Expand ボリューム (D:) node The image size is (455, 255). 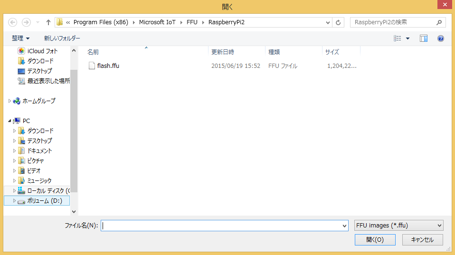[x=14, y=201]
